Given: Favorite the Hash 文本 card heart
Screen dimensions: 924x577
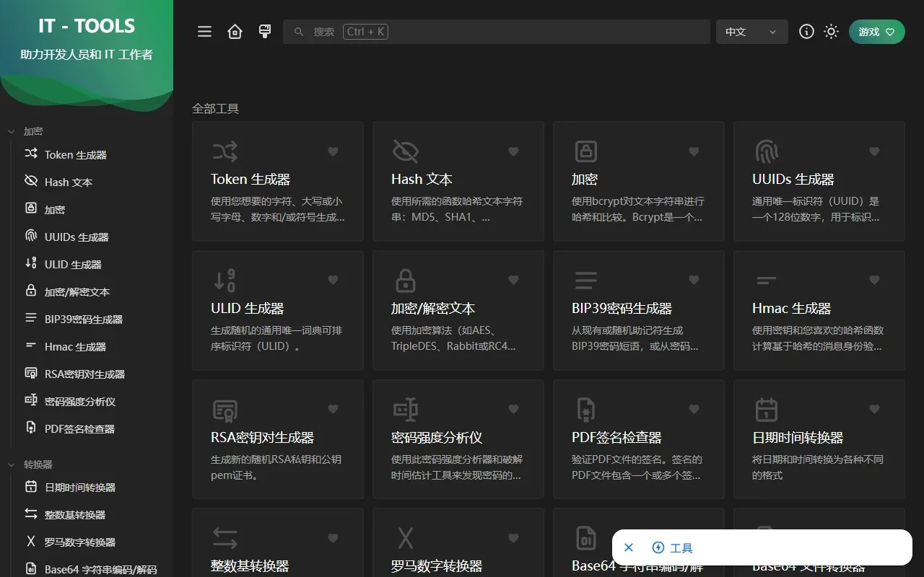Looking at the screenshot, I should 513,151.
